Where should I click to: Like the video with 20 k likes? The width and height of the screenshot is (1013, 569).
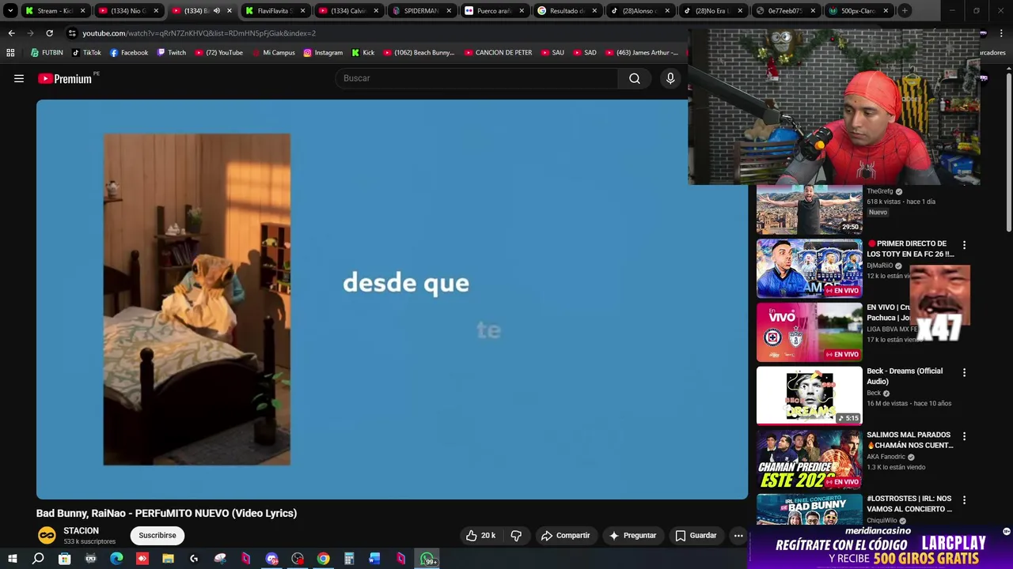pyautogui.click(x=480, y=535)
